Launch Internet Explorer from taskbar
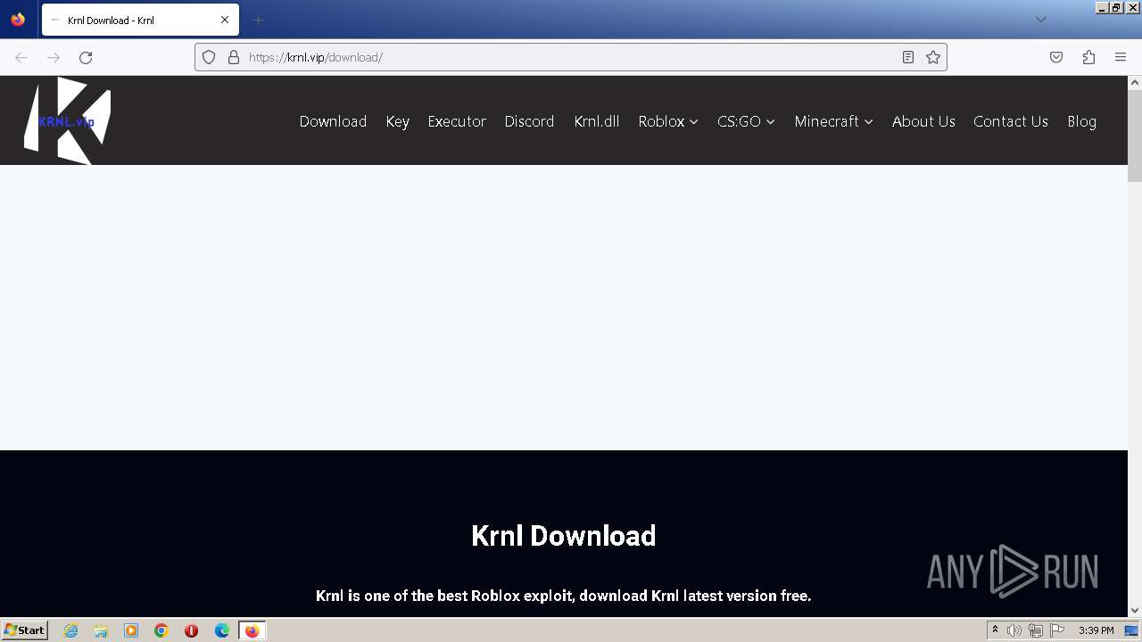The height and width of the screenshot is (642, 1142). coord(70,630)
